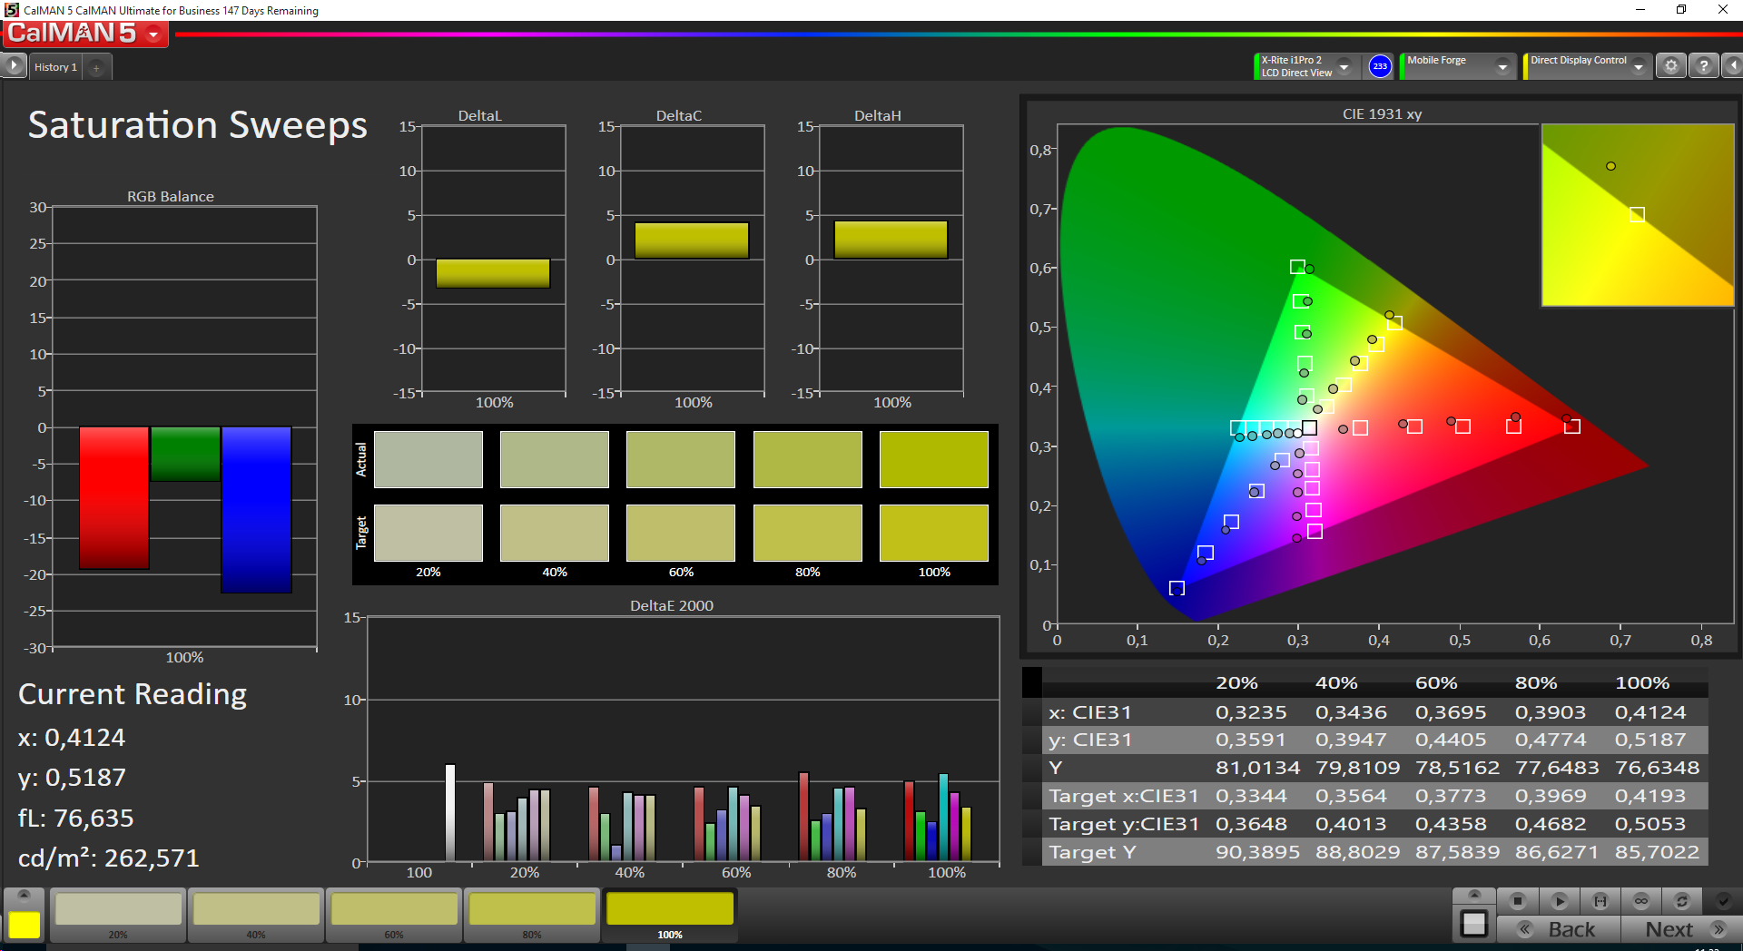This screenshot has width=1743, height=951.
Task: Click Target Y 100% value 85,7022
Action: (1657, 852)
